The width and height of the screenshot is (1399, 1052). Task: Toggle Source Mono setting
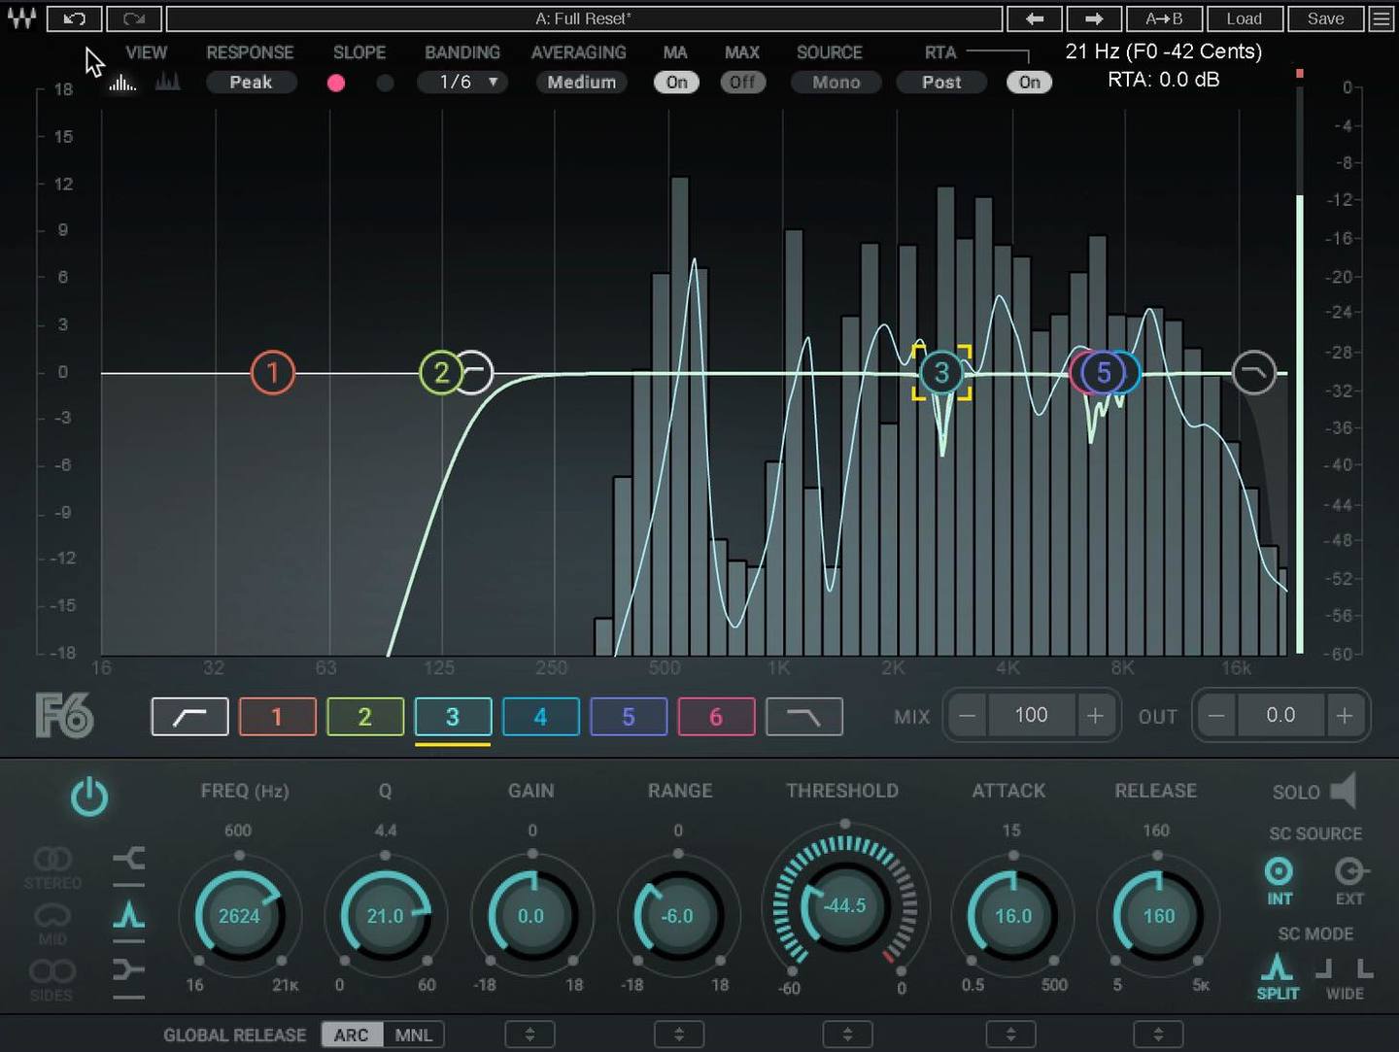836,83
